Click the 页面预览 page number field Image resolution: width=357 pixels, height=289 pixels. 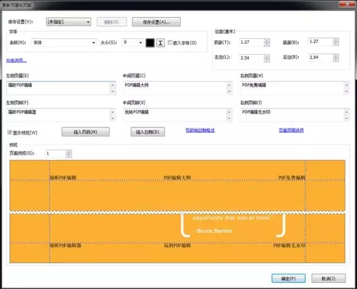click(55, 154)
